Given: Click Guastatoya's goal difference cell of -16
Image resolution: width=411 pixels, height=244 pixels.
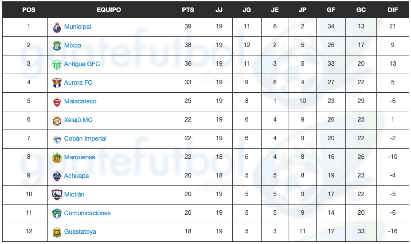Looking at the screenshot, I should click(392, 232).
